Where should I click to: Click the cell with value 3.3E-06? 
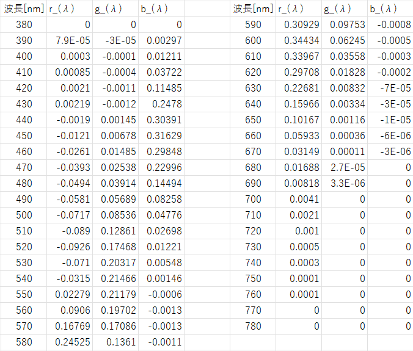(x=345, y=183)
